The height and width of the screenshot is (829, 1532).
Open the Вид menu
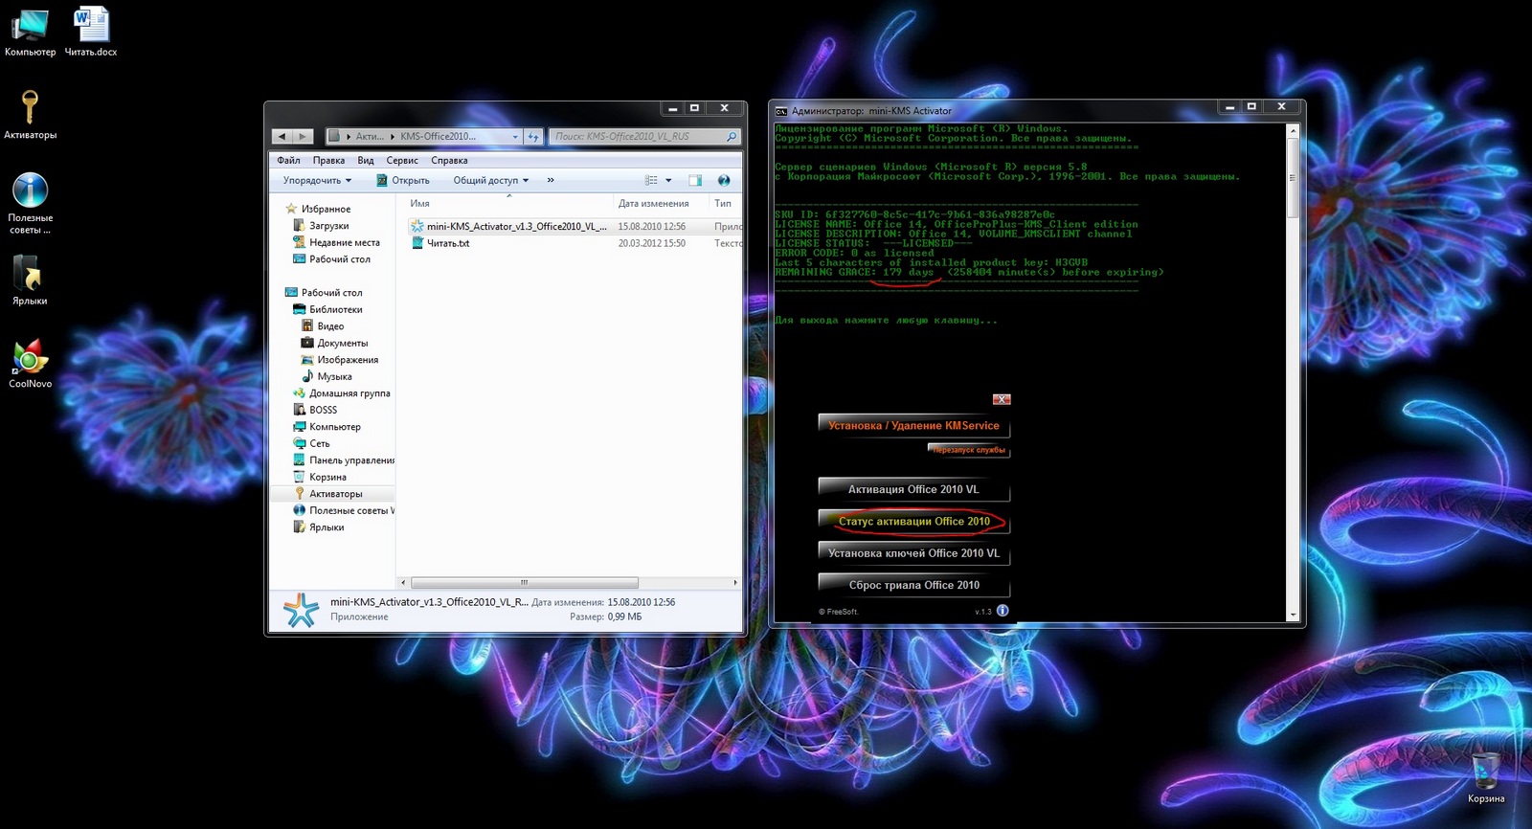pos(366,161)
